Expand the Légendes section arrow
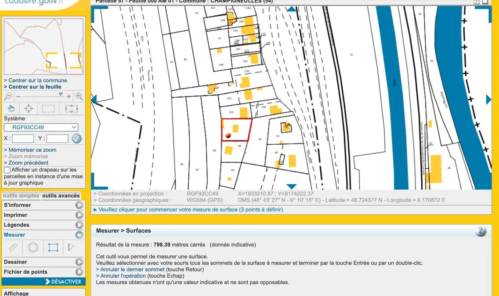This screenshot has width=499, height=296. pyautogui.click(x=79, y=225)
